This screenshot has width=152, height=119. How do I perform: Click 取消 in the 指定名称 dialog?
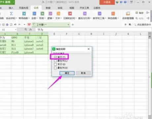[x=83, y=73]
